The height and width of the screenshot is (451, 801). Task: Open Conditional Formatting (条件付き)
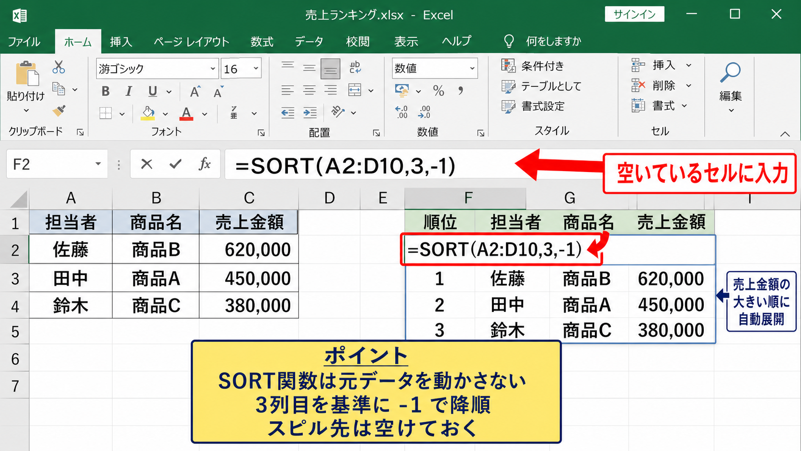[533, 66]
